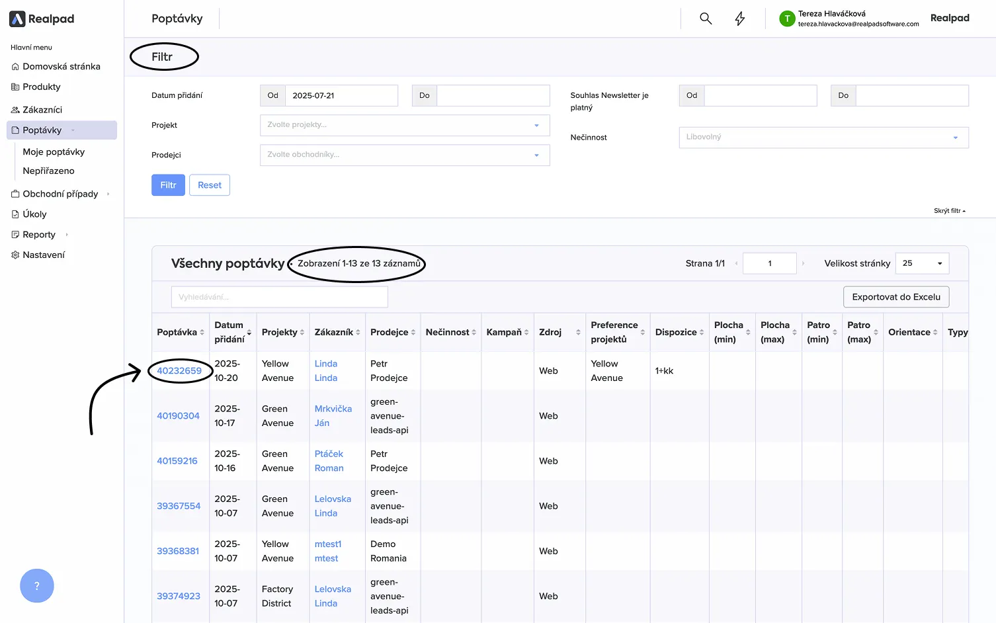Open the Prodejci salesperson dropdown
996x623 pixels.
405,155
